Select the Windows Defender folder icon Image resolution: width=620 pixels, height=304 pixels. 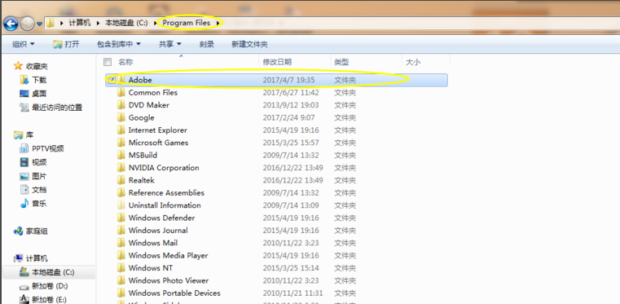tap(121, 218)
